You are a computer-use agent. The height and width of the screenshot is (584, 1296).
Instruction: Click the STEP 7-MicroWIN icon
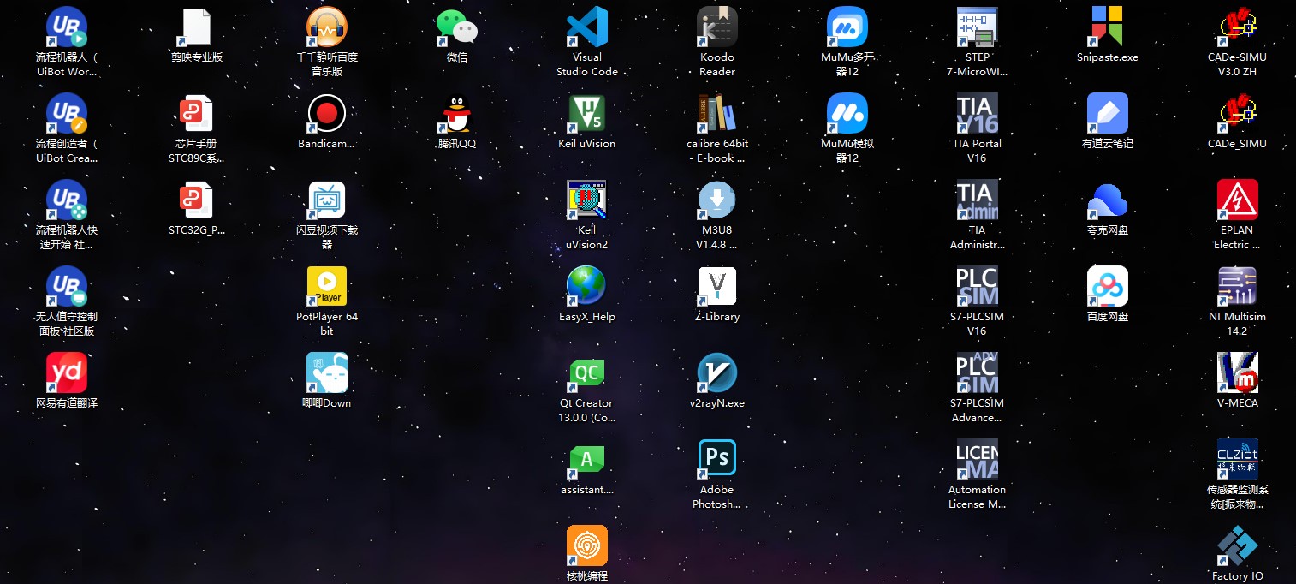(x=978, y=27)
